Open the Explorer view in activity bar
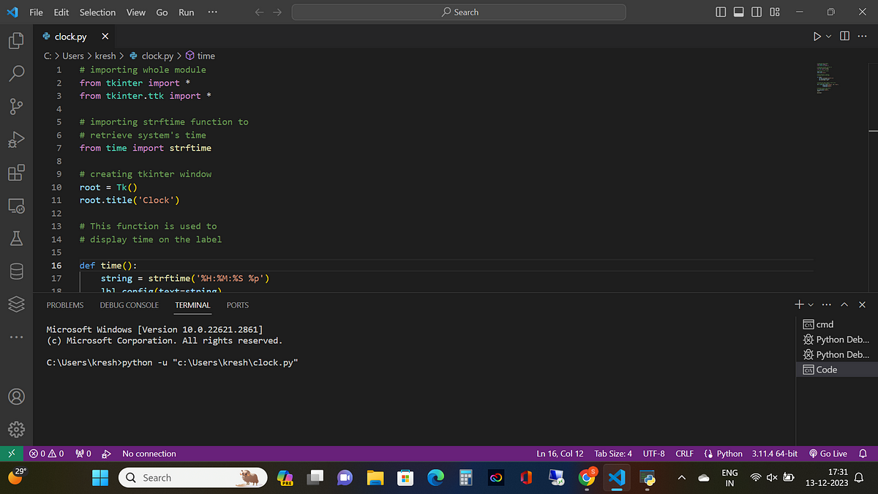Viewport: 878px width, 494px height. click(16, 40)
